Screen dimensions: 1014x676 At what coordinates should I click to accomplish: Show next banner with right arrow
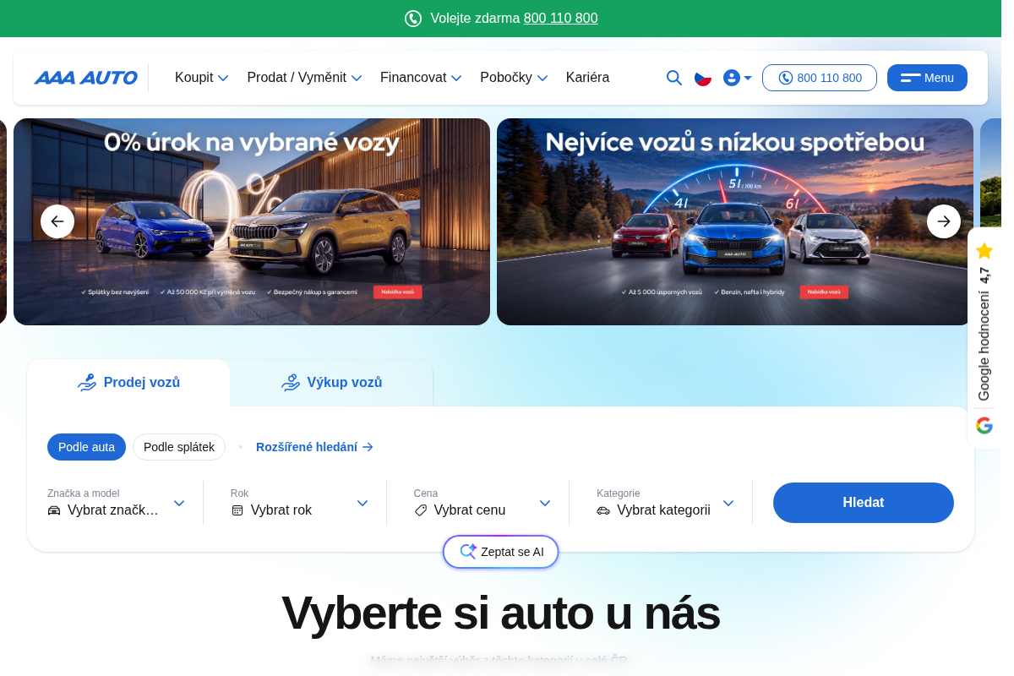click(x=944, y=221)
